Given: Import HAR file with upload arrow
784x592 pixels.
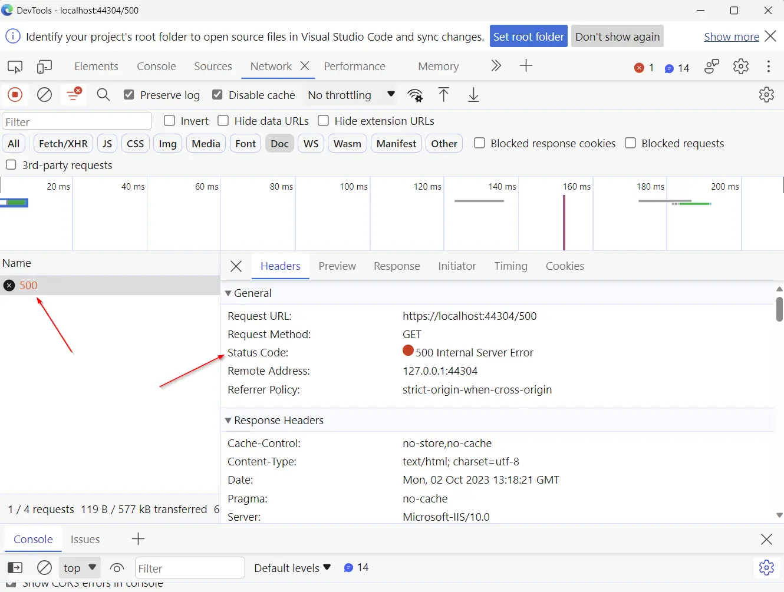Looking at the screenshot, I should tap(443, 95).
